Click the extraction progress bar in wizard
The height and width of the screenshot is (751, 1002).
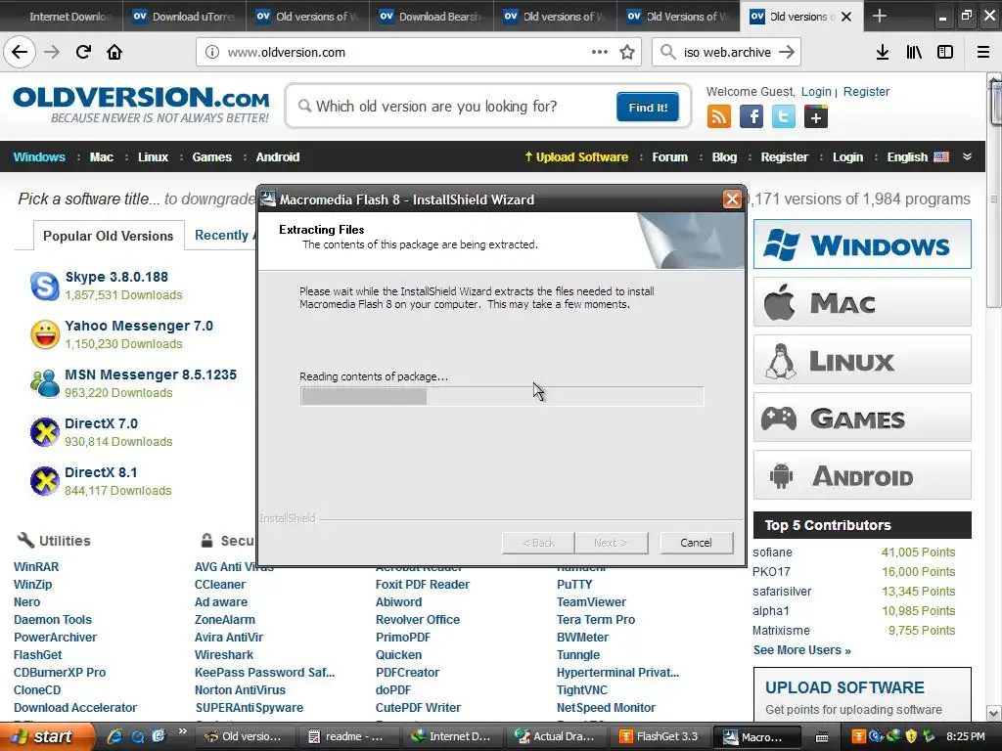(x=502, y=396)
